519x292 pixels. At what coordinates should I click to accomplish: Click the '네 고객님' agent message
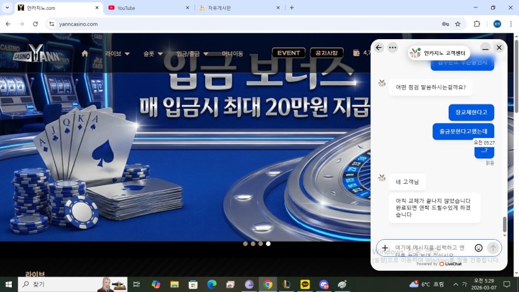(x=407, y=182)
